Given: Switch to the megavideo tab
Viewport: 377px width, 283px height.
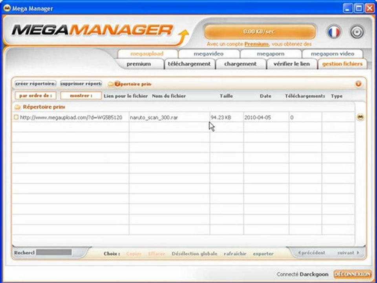Looking at the screenshot, I should (209, 54).
